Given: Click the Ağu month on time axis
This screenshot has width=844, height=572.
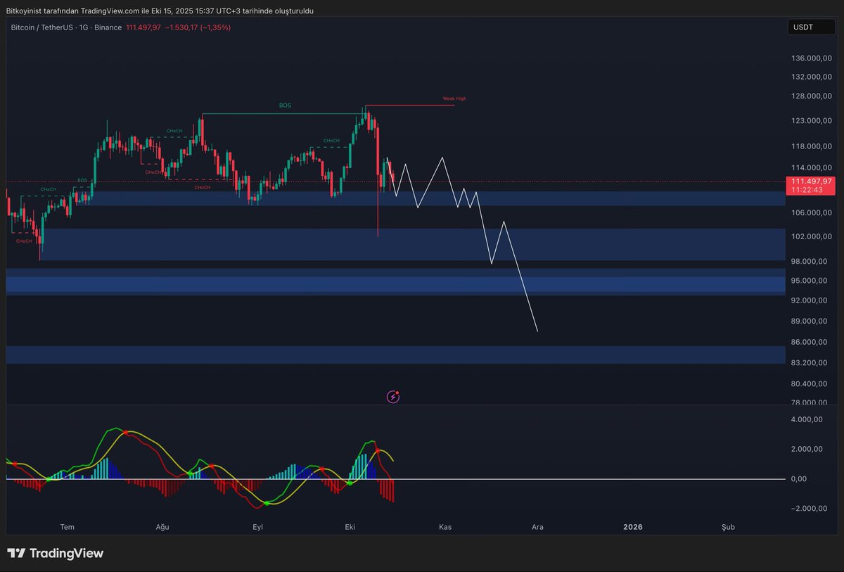Looking at the screenshot, I should pyautogui.click(x=162, y=527).
